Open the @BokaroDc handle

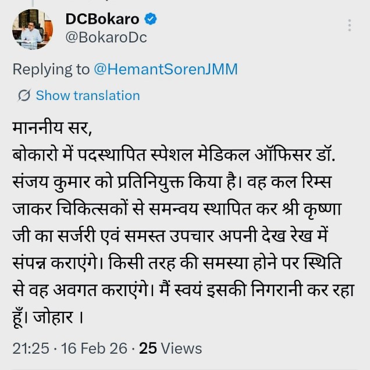pos(106,38)
